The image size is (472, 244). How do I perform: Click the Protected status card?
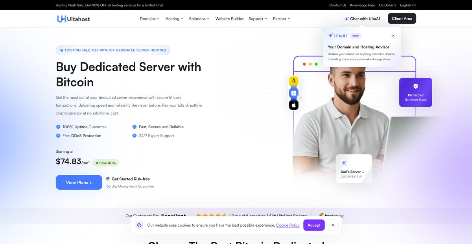[x=416, y=92]
